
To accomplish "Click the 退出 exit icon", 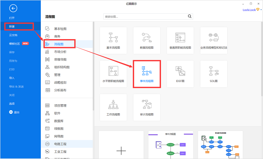I will pos(11,112).
